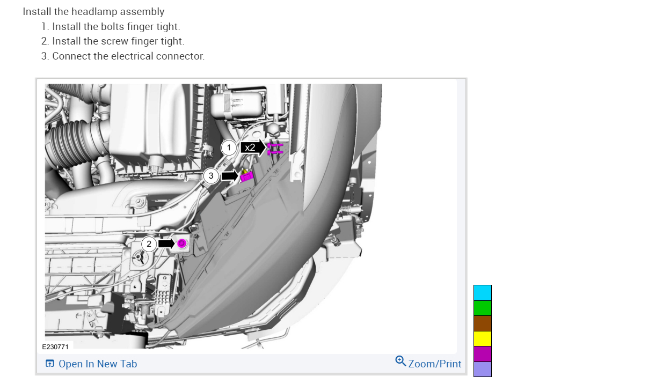Click the Zoom/Print link

coord(428,363)
